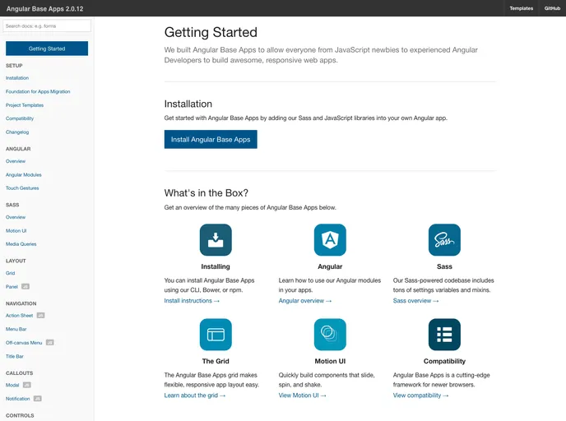Open Title Bar sidebar link

pos(15,356)
